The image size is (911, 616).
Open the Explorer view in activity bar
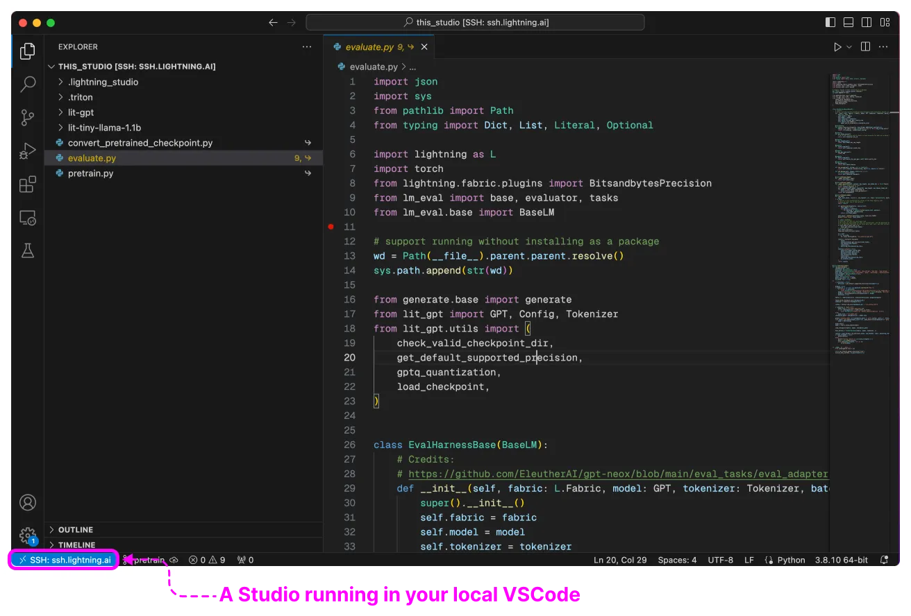point(28,51)
